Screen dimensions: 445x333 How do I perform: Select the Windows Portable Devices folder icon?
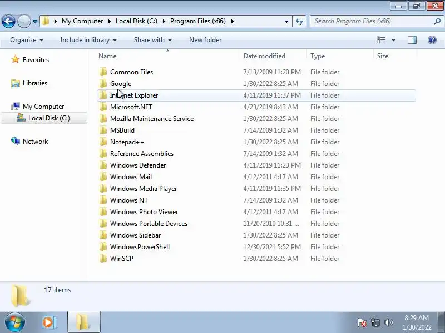click(103, 224)
